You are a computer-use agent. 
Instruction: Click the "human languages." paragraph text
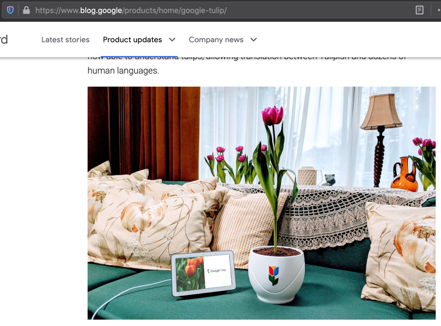click(x=123, y=71)
